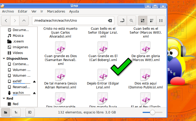
Task: Collapse the Dispositivos section
Action: pyautogui.click(x=4, y=58)
